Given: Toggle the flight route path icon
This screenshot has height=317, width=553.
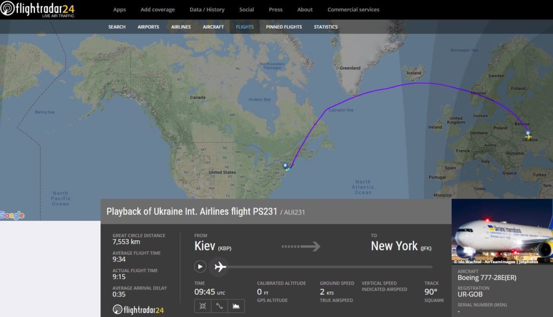Looking at the screenshot, I should click(219, 306).
